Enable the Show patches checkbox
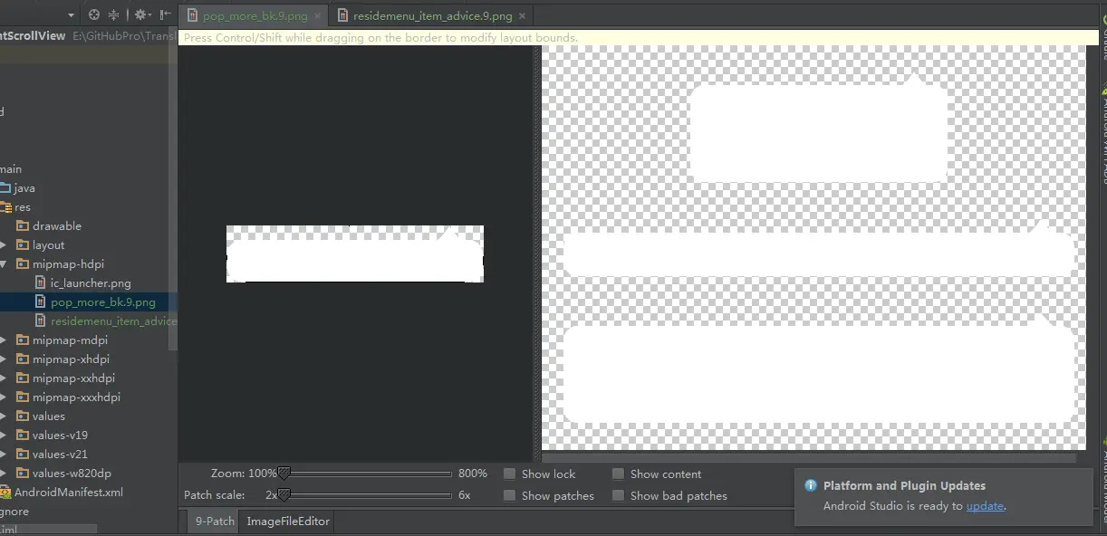 click(510, 495)
